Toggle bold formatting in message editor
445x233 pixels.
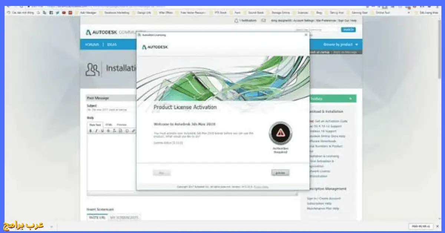90,131
